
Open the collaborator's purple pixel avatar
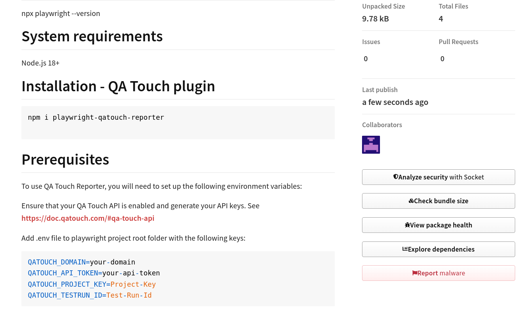[371, 145]
